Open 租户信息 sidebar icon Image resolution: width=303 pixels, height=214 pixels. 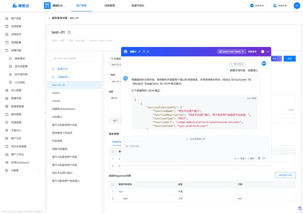point(7,18)
